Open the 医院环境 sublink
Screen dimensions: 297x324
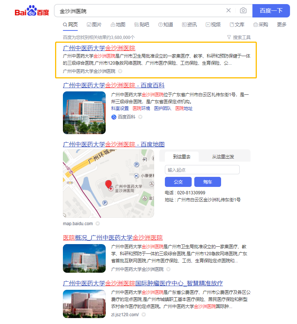141,108
